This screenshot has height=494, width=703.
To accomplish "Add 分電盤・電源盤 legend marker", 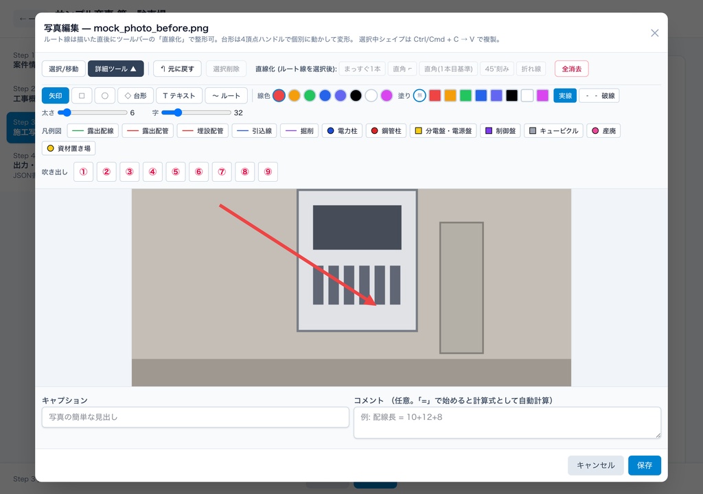I will [x=443, y=131].
